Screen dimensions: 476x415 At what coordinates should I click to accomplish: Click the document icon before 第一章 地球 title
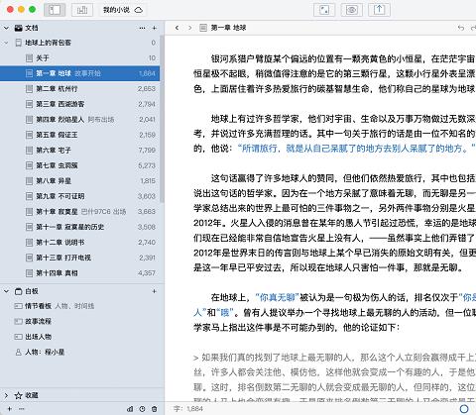tap(203, 28)
